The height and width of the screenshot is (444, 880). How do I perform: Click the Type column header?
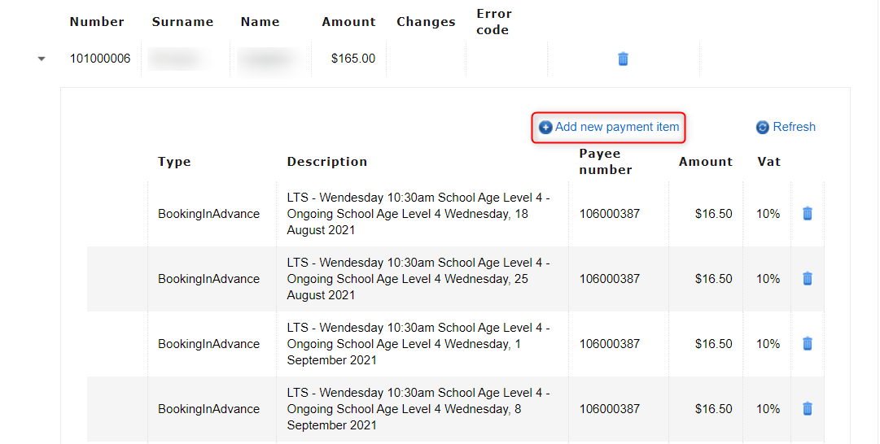click(174, 162)
